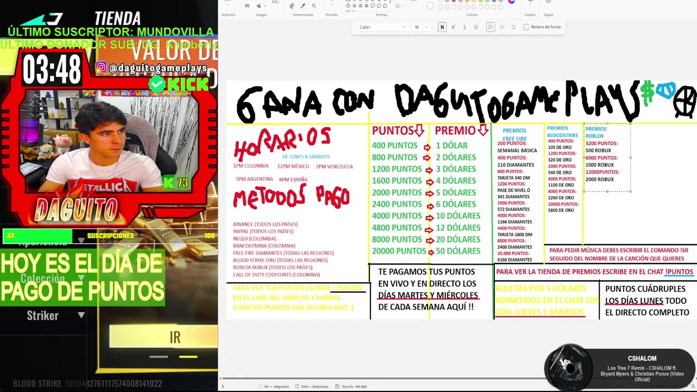Open the rainbow Edit colors wheel
Viewport: 697px width, 392px height.
(x=511, y=2)
